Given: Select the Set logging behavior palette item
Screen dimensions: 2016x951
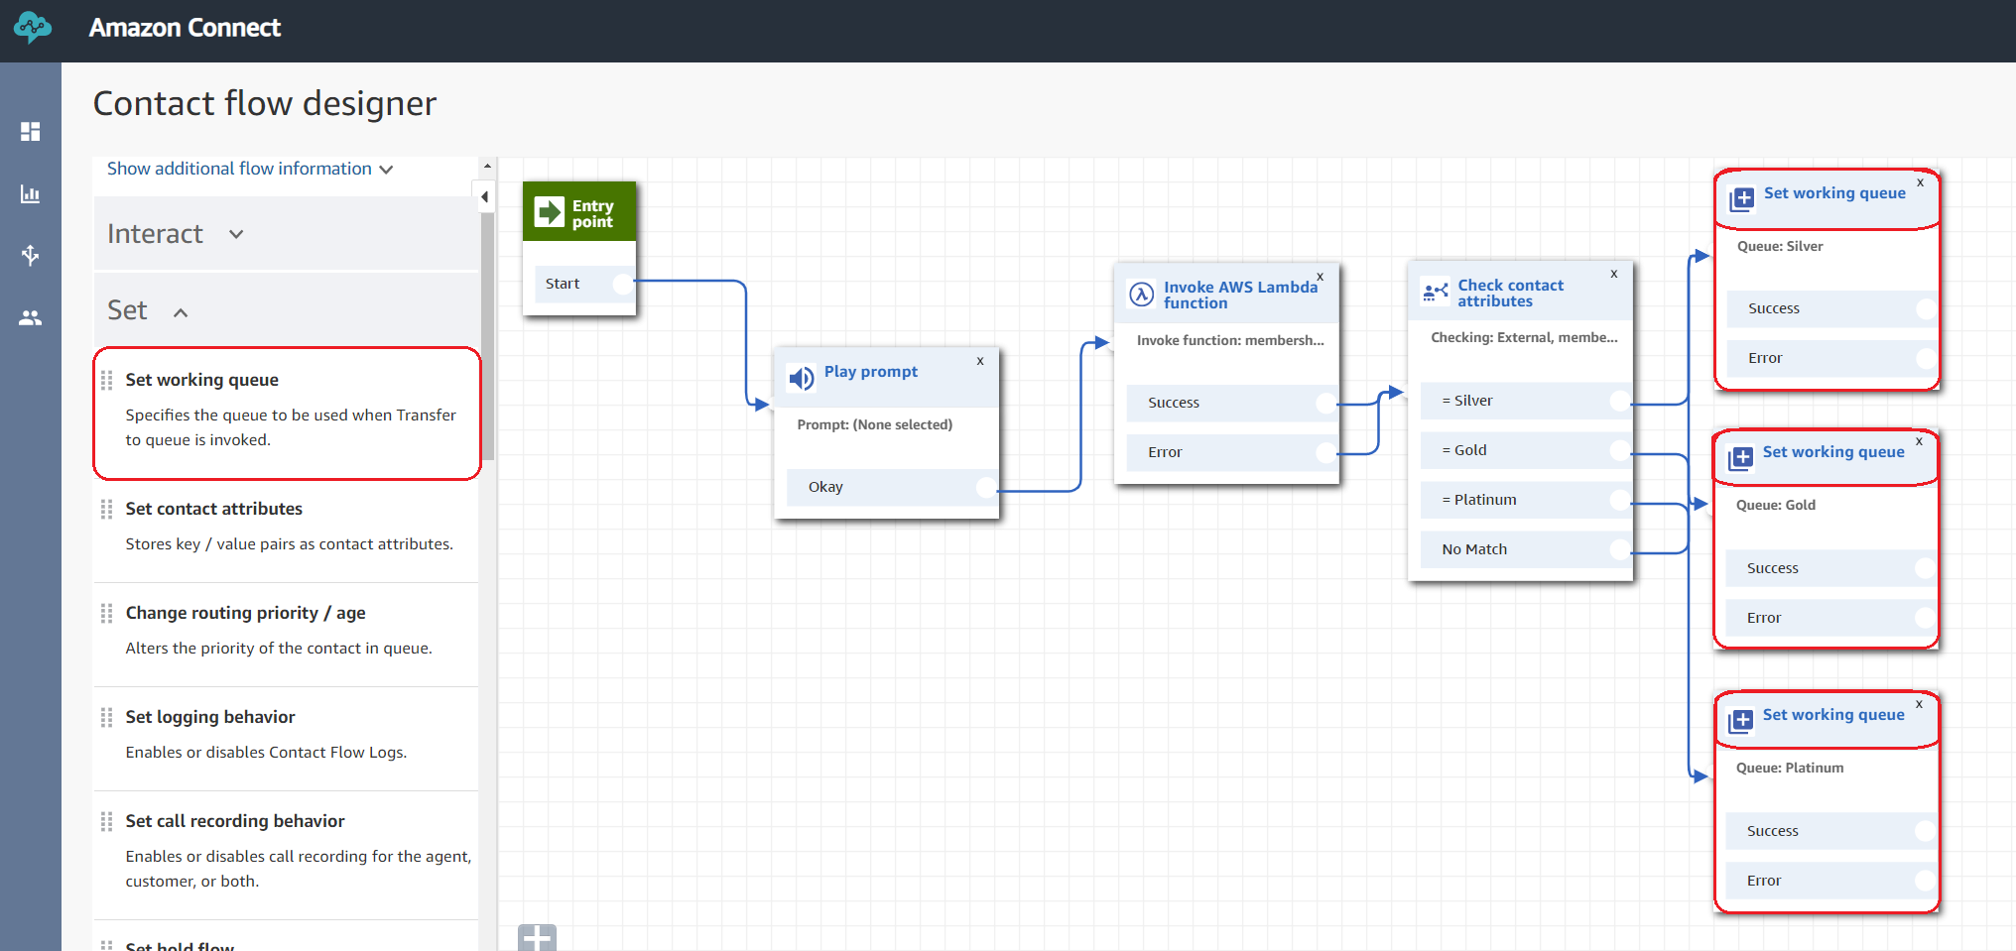Looking at the screenshot, I should pos(287,739).
